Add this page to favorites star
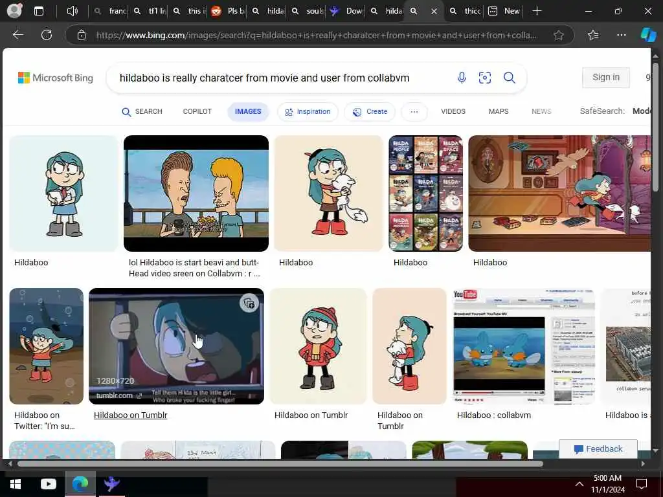The width and height of the screenshot is (663, 497). click(559, 35)
